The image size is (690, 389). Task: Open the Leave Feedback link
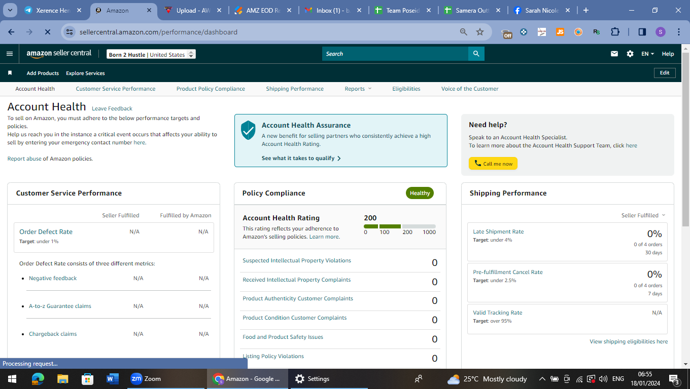112,108
